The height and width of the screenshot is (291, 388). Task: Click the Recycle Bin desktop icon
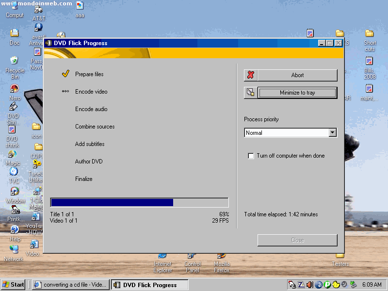pyautogui.click(x=15, y=61)
